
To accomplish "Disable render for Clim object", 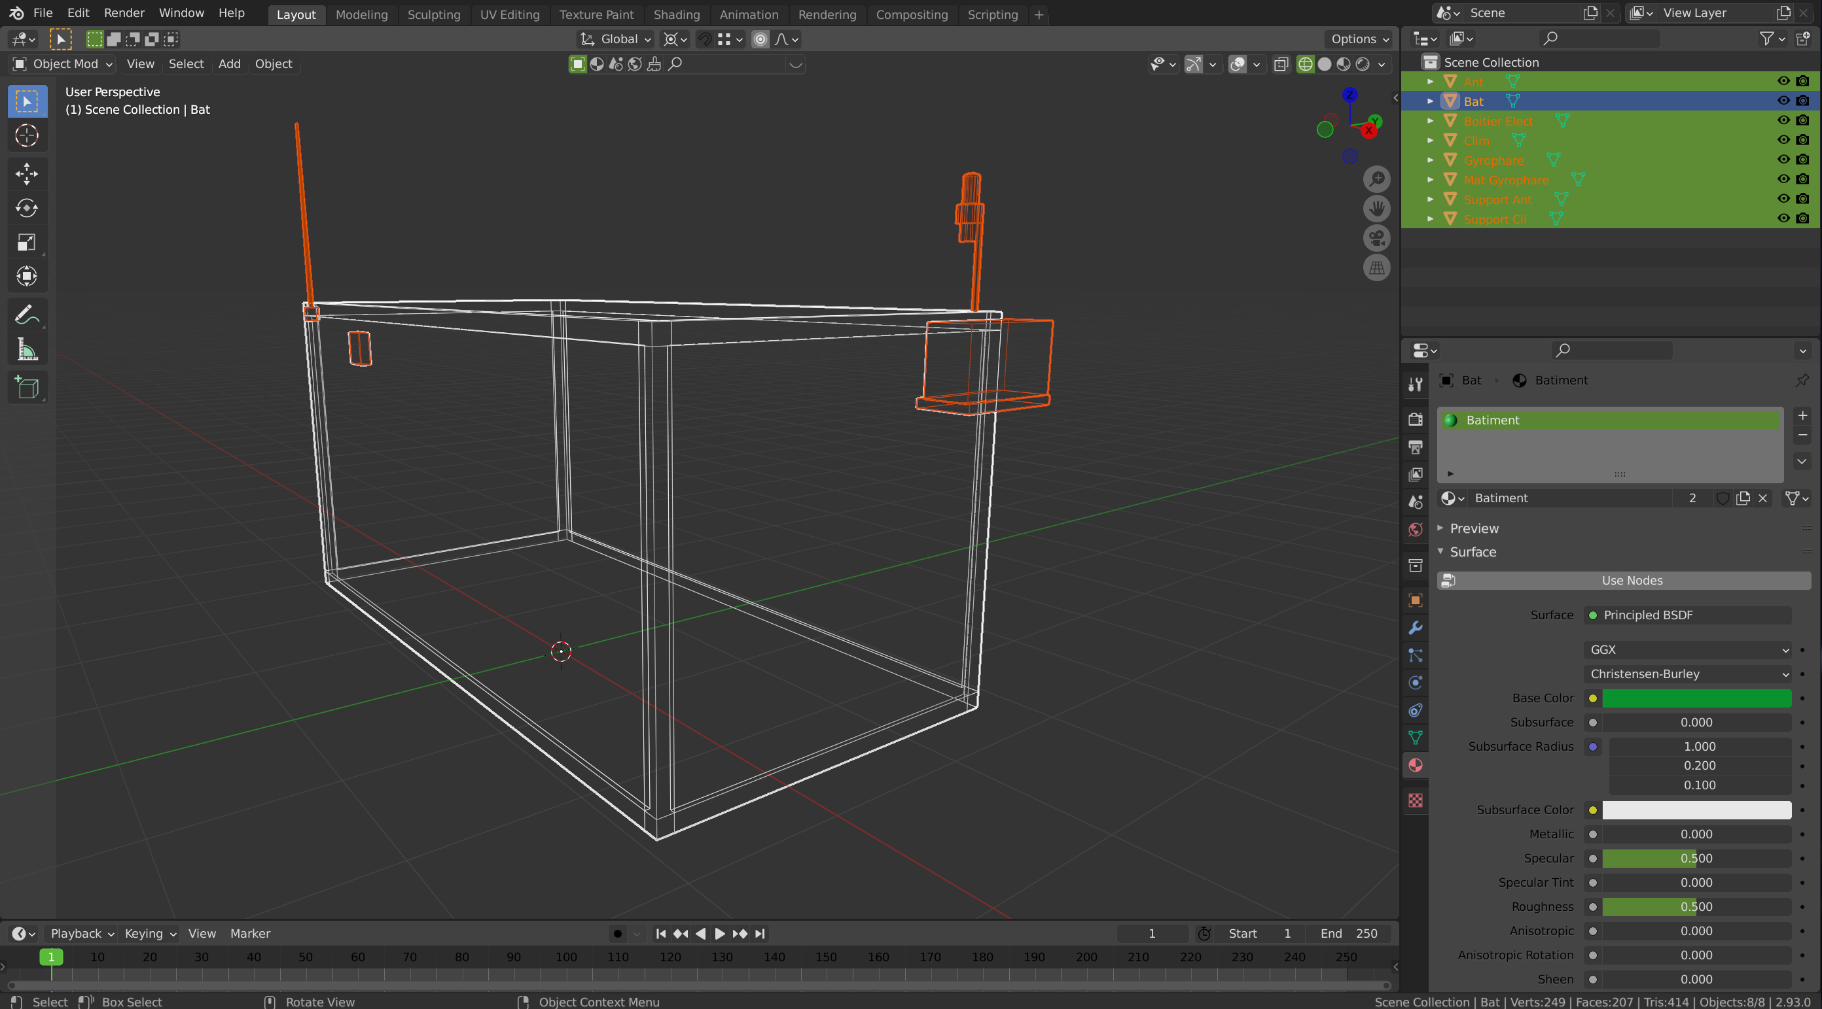I will tap(1802, 140).
